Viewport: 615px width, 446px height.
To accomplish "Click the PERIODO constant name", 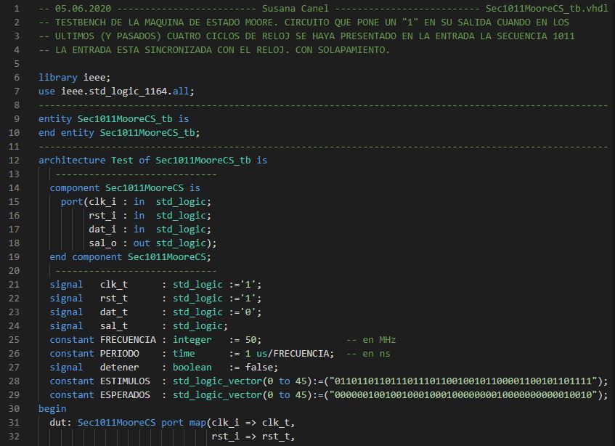I will (x=119, y=353).
